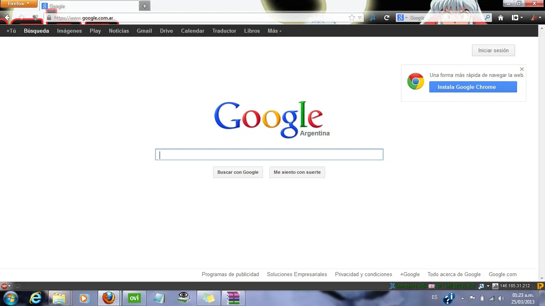Image resolution: width=545 pixels, height=306 pixels.
Task: Go back with the browser back arrow
Action: pyautogui.click(x=7, y=18)
